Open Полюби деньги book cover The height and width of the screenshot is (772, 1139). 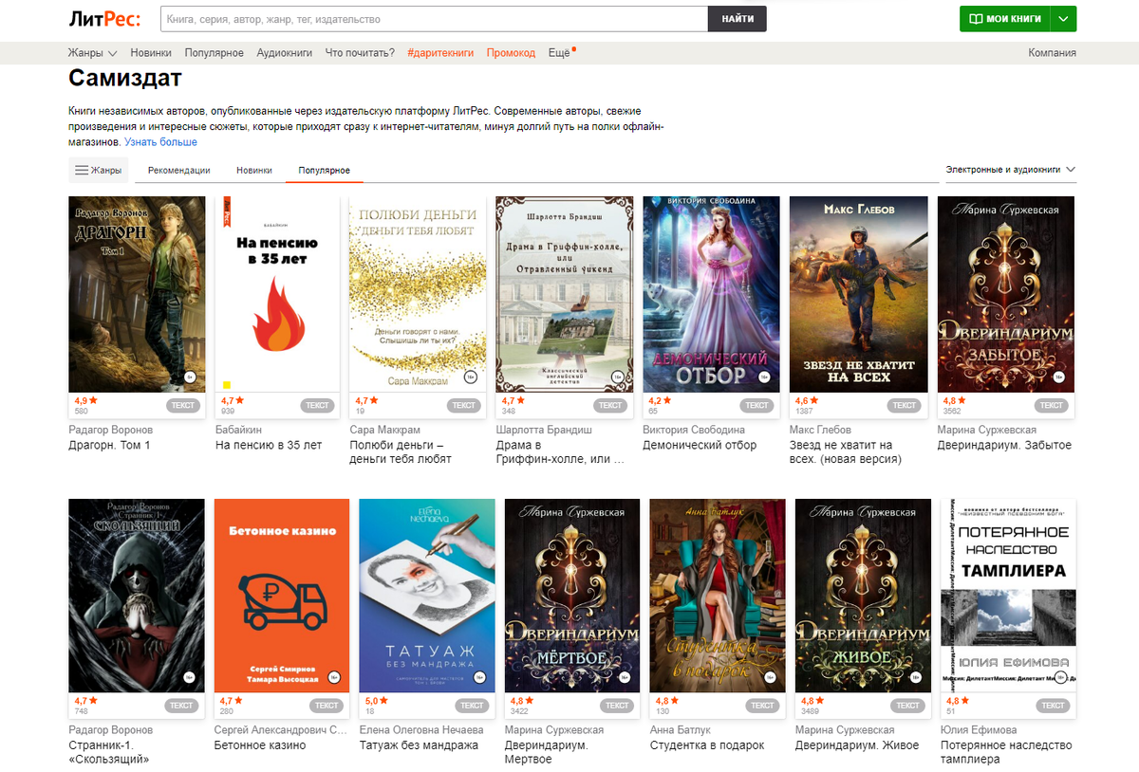coord(418,294)
